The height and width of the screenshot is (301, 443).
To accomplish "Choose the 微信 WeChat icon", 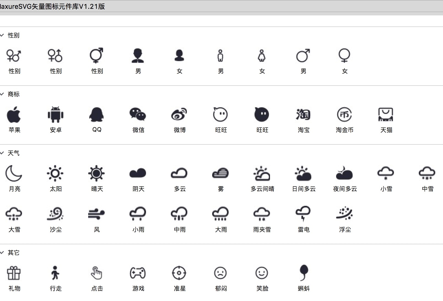I will [x=138, y=114].
